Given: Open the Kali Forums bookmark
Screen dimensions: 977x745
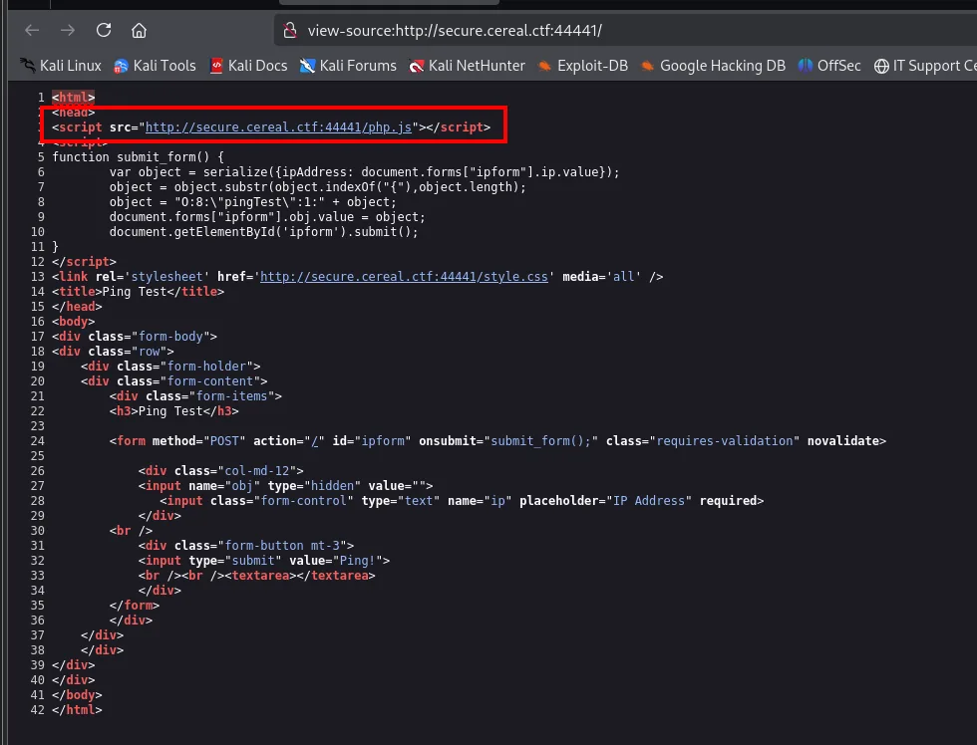Looking at the screenshot, I should (x=348, y=66).
